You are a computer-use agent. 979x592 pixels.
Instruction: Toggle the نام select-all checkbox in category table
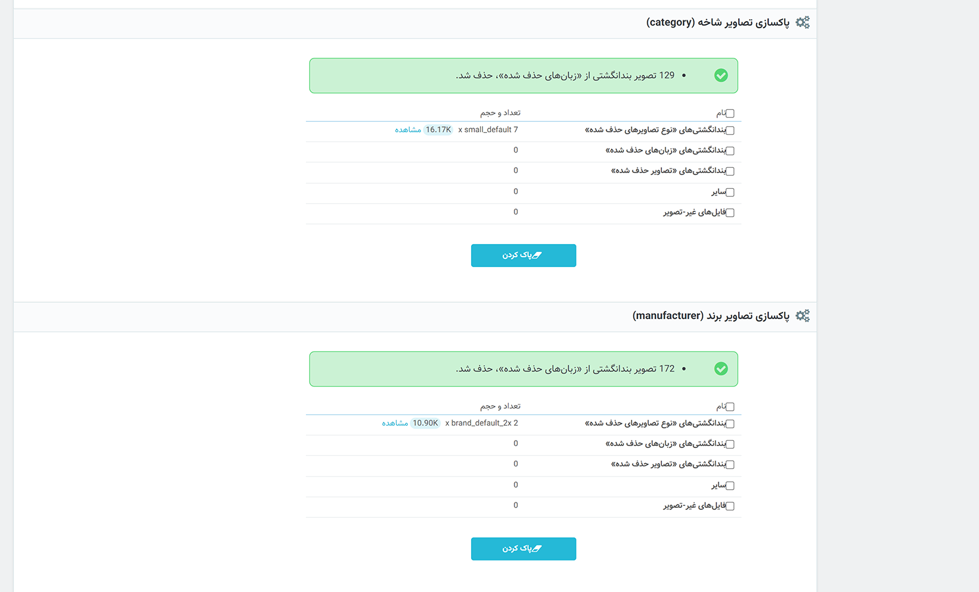(x=730, y=114)
